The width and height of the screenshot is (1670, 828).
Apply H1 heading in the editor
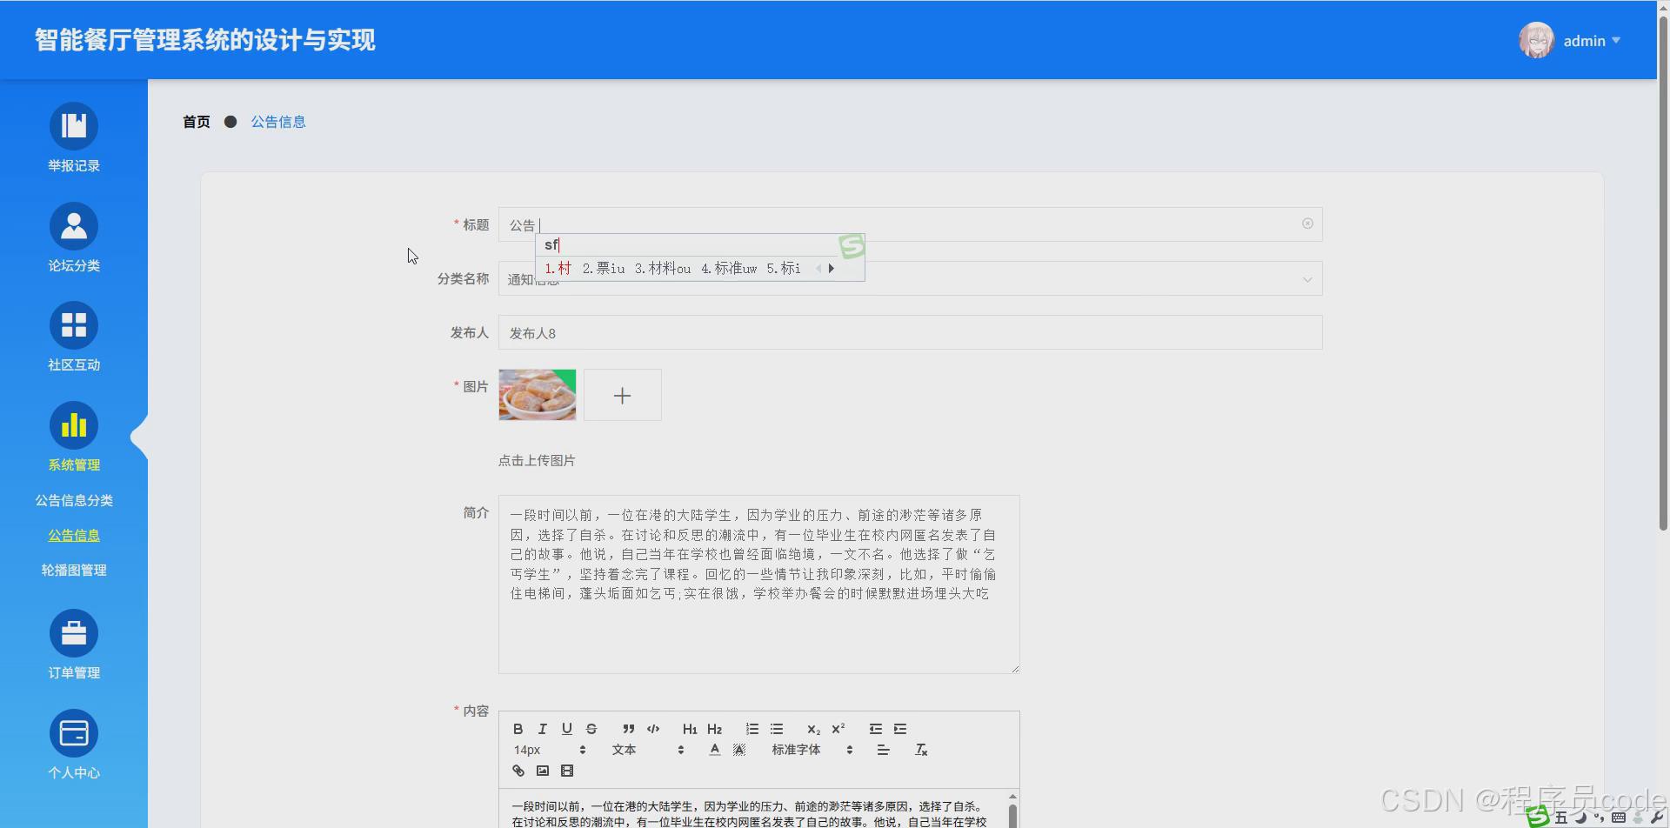point(690,729)
